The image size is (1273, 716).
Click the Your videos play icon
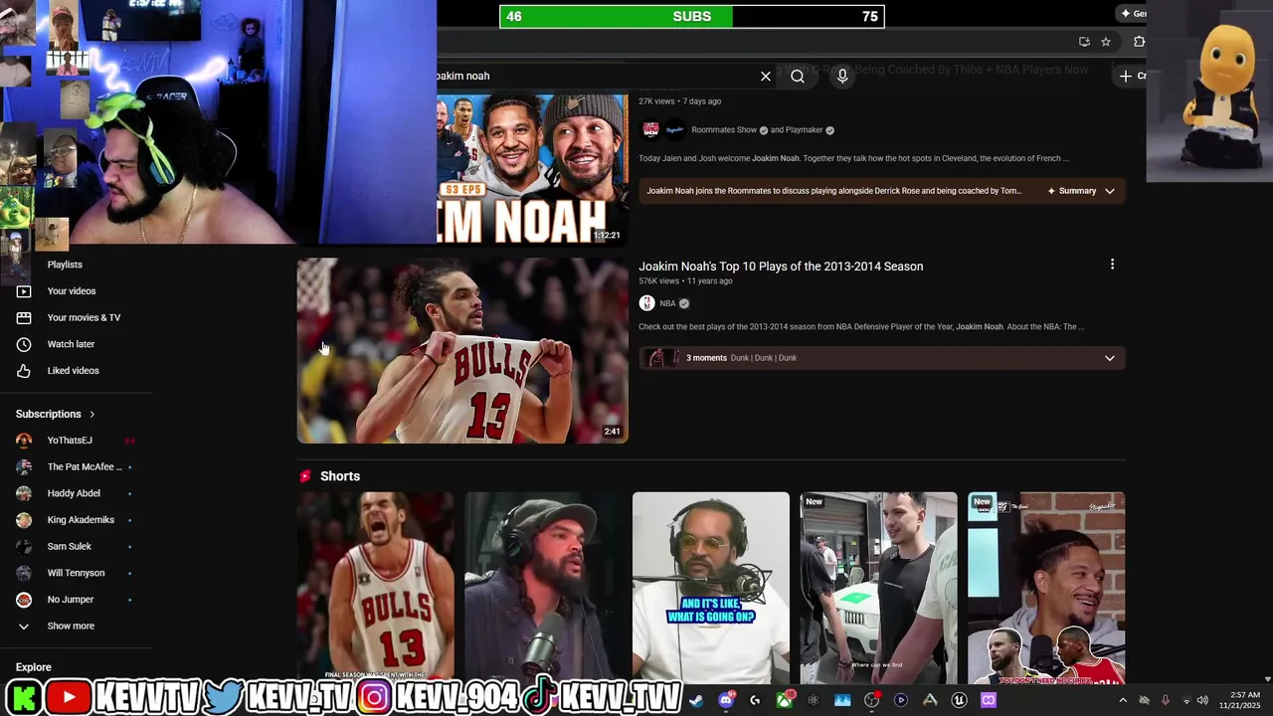tap(24, 291)
